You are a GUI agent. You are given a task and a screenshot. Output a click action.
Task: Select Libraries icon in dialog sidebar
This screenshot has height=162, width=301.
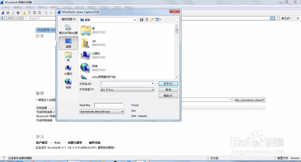click(68, 57)
